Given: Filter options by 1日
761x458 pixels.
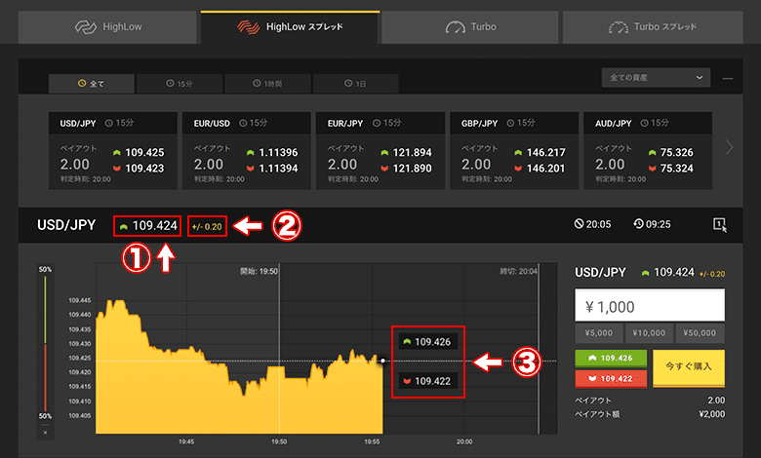Looking at the screenshot, I should pyautogui.click(x=355, y=84).
